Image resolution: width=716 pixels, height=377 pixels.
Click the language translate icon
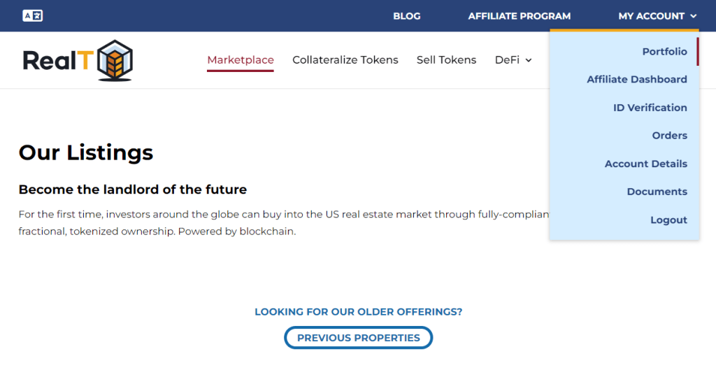(x=32, y=15)
